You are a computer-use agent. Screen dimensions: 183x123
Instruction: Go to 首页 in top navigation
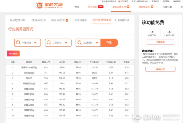point(77,7)
